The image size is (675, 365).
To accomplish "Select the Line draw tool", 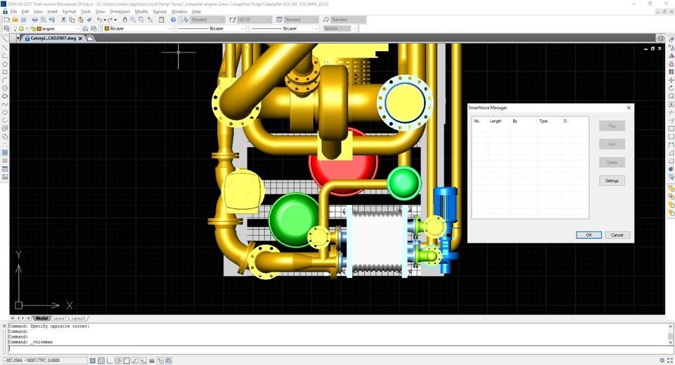I will click(5, 39).
